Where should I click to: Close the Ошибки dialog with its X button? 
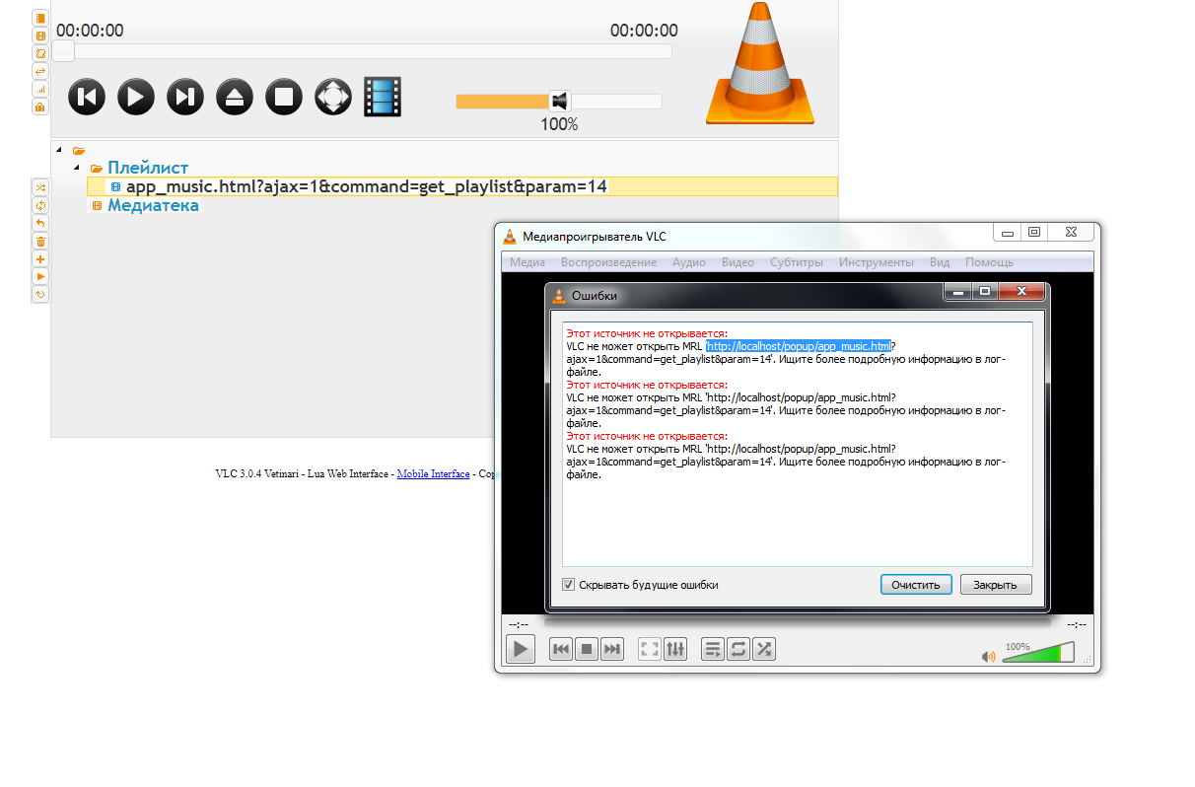(1021, 292)
